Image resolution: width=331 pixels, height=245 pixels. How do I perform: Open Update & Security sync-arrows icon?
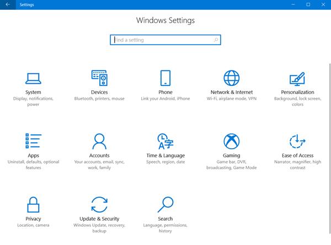point(99,205)
